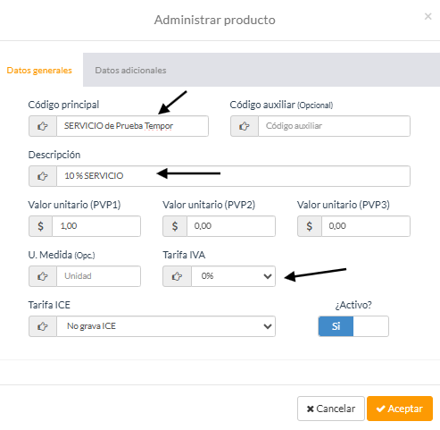Expand the Tarifa ICE No grava ICE dropdown
The width and height of the screenshot is (440, 430).
(166, 326)
